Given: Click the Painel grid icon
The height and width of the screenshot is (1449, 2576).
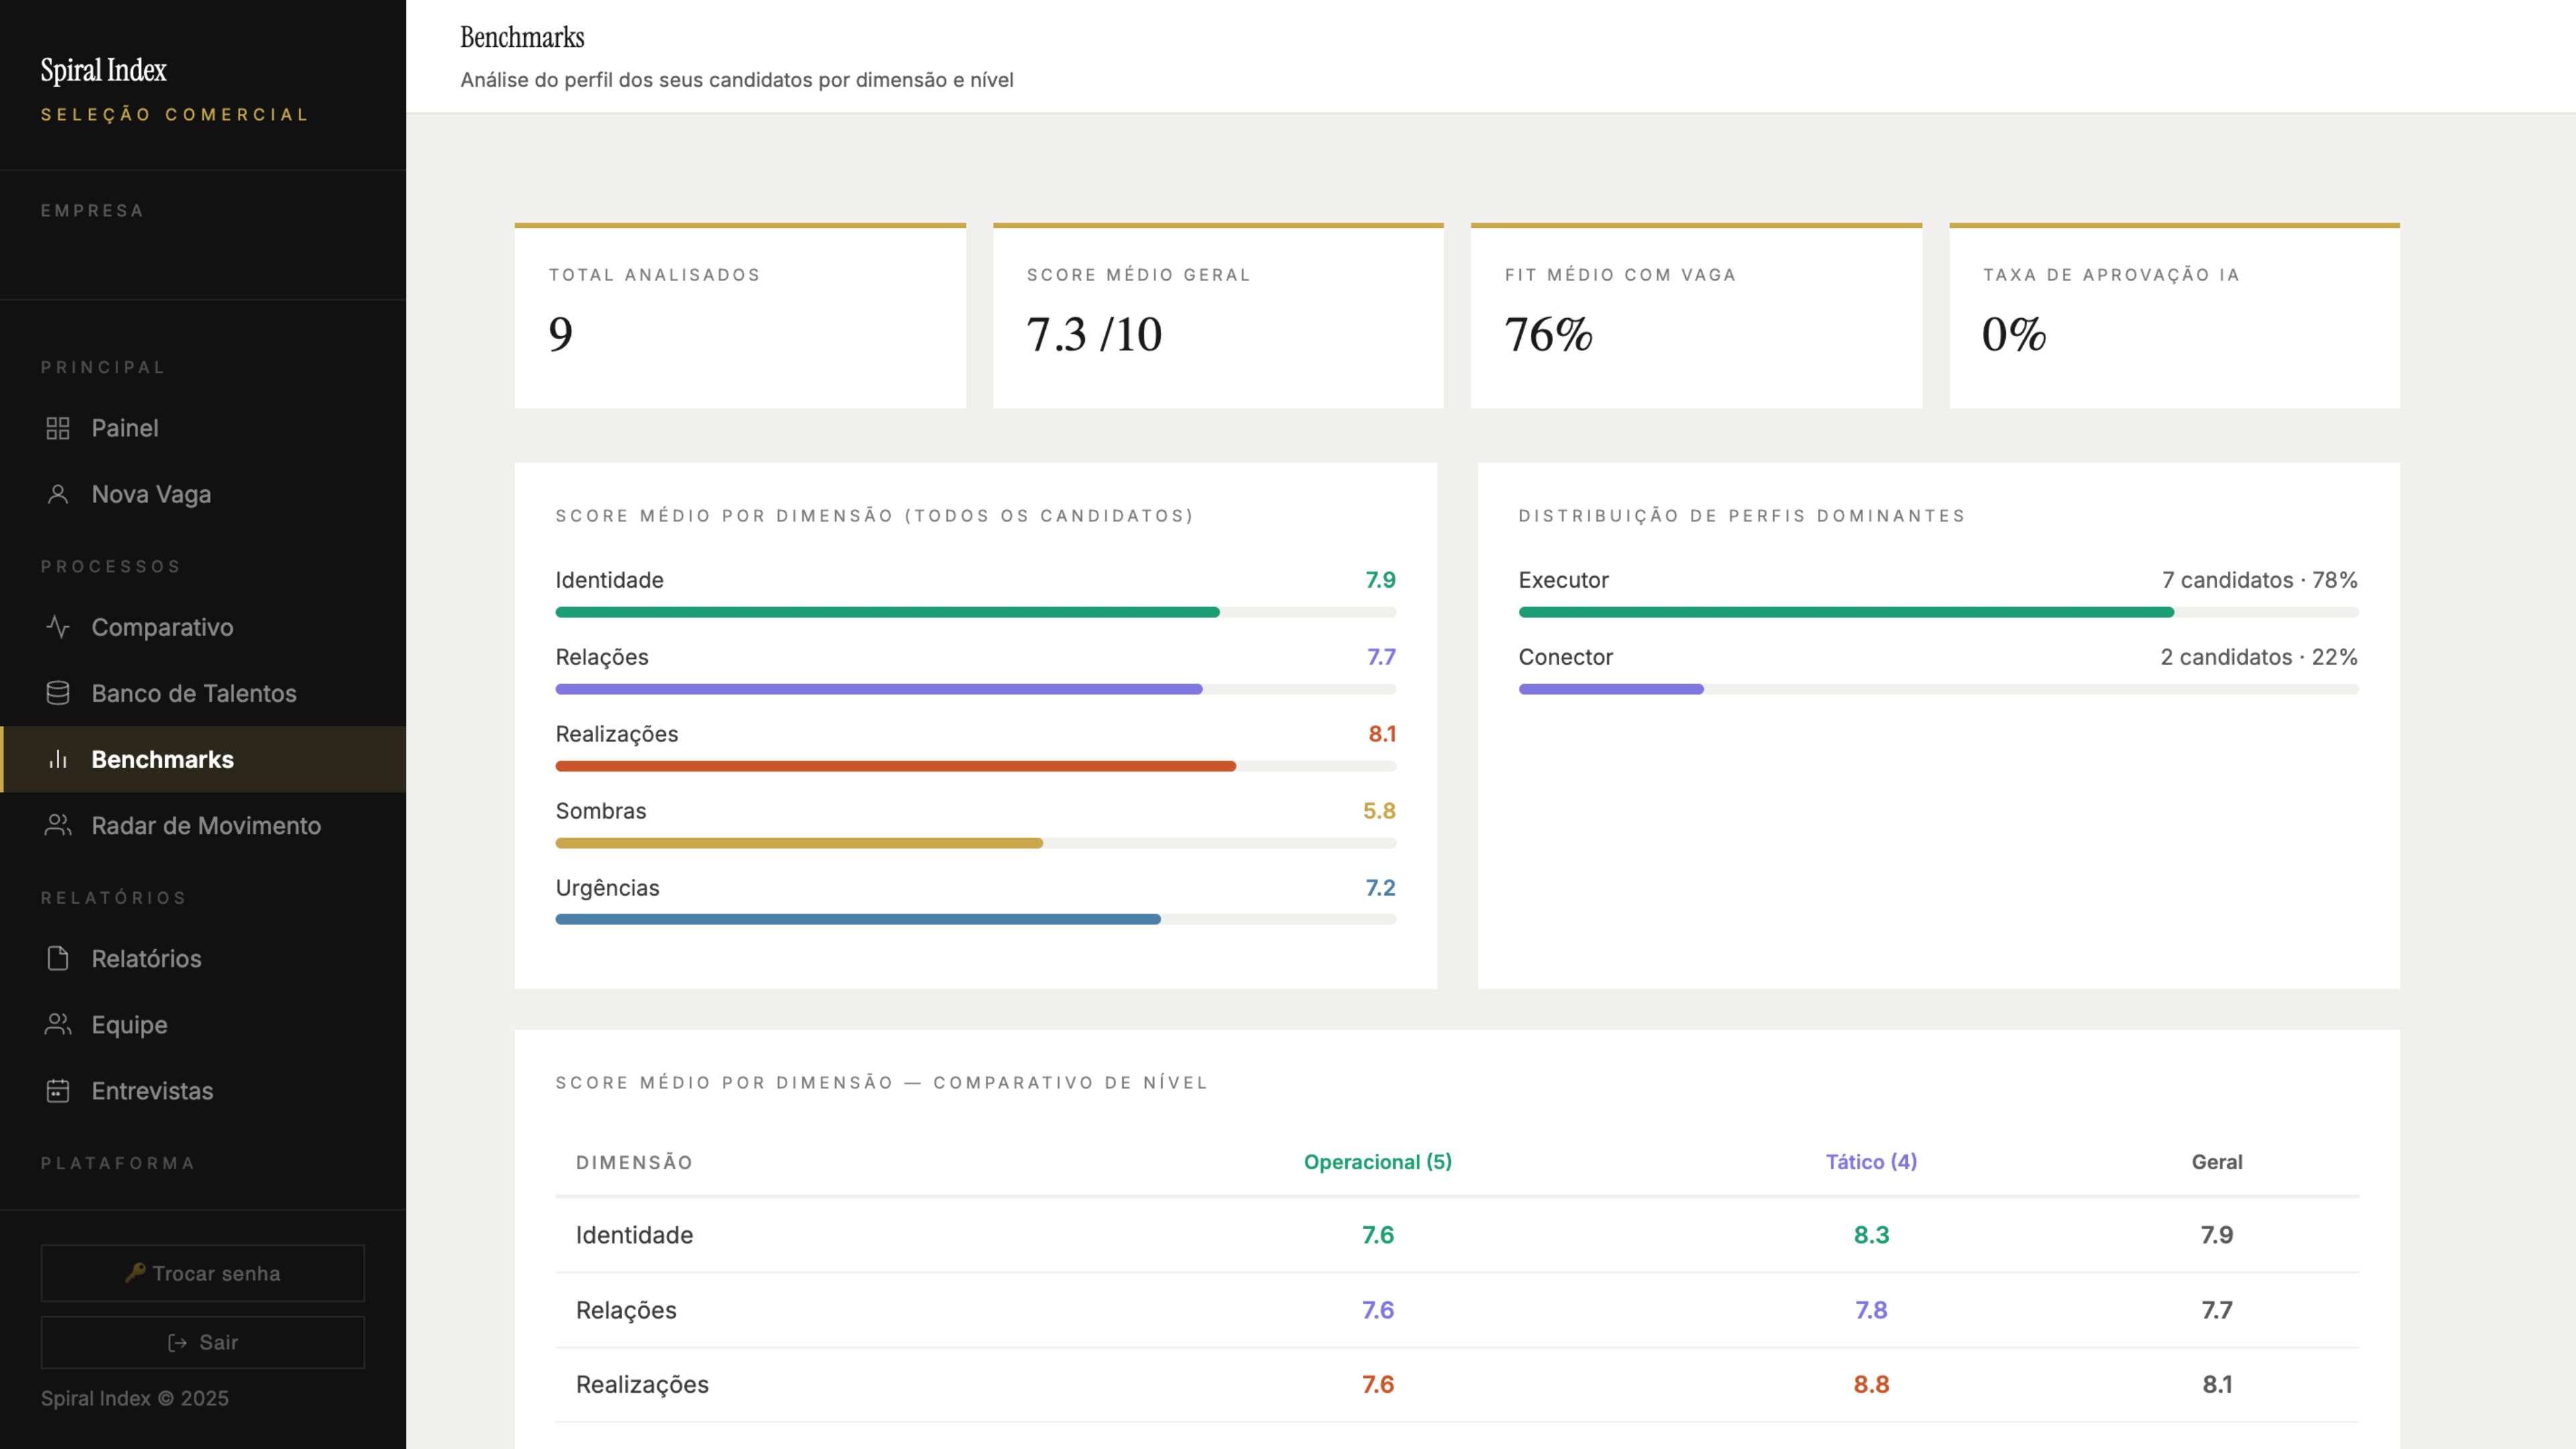Looking at the screenshot, I should click(x=58, y=428).
